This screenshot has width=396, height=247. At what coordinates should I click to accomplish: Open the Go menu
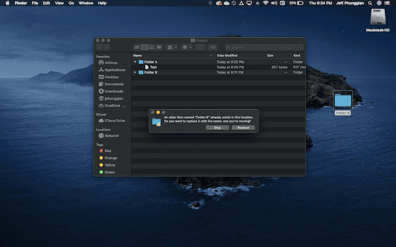71,3
